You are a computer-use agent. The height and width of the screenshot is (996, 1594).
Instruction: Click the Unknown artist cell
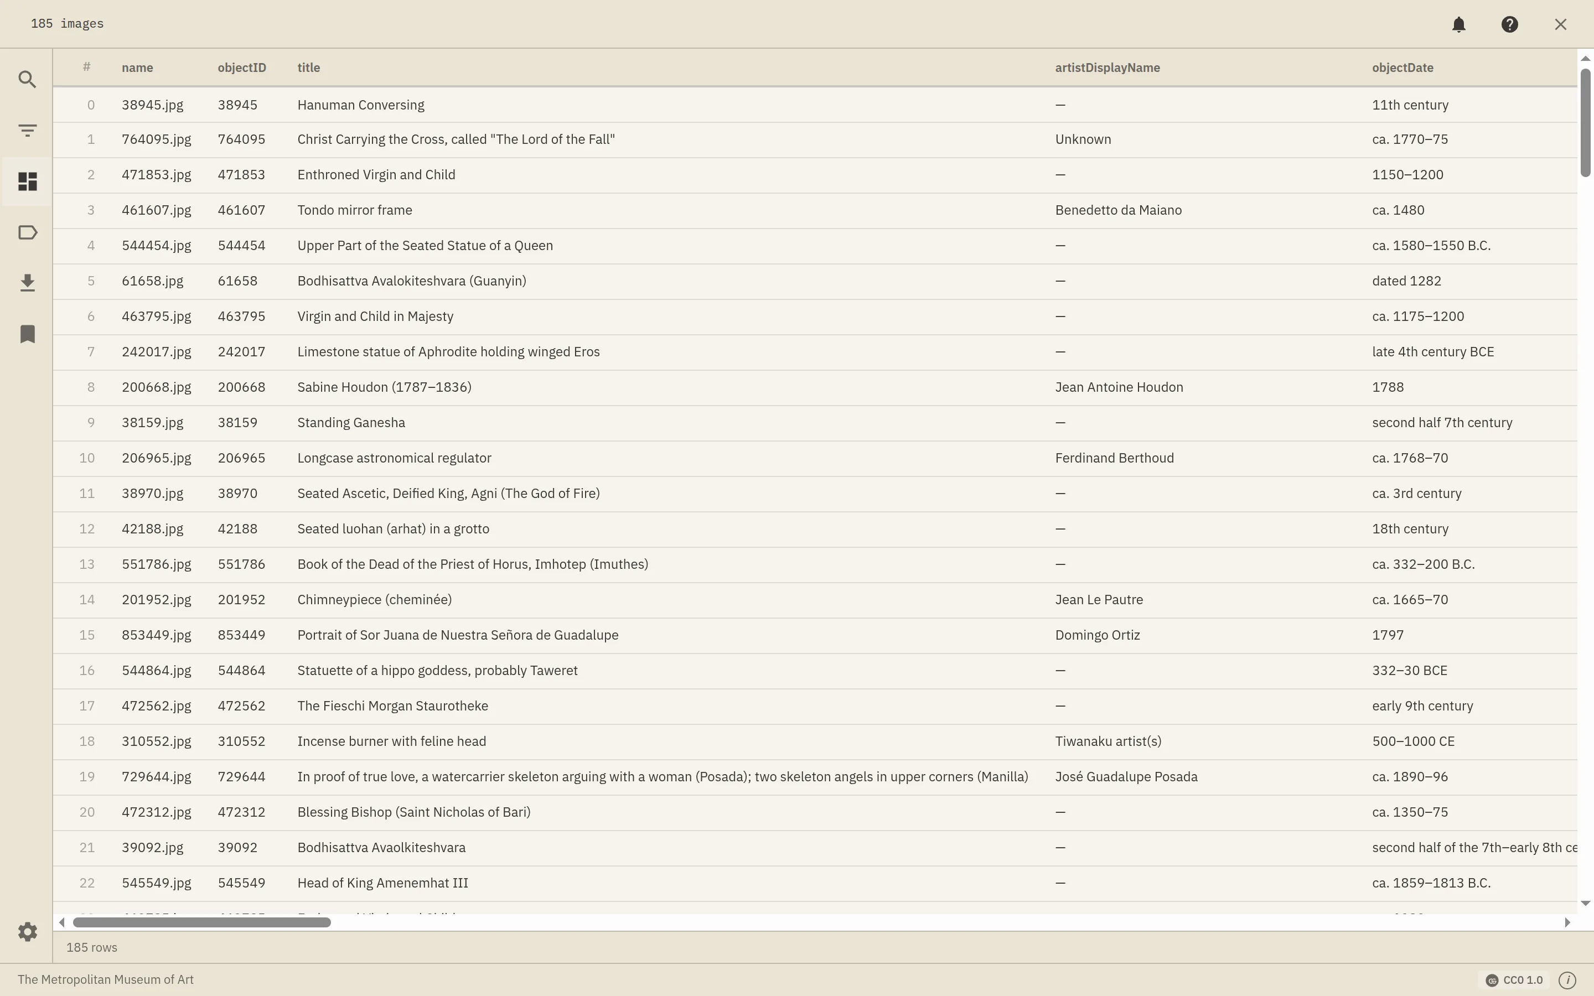(x=1083, y=139)
